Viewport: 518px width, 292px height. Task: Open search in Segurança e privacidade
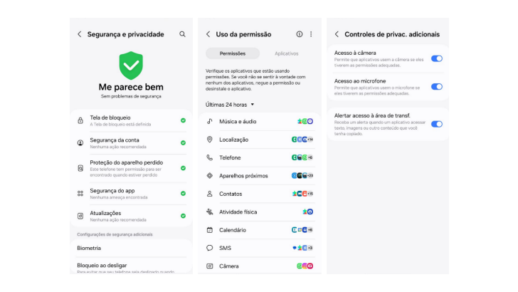click(182, 34)
